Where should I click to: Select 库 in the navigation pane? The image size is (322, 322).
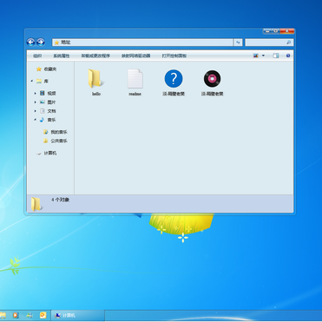coord(43,82)
